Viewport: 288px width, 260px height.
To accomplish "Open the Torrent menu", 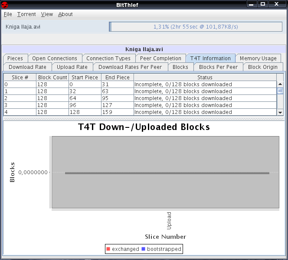I will pos(26,14).
